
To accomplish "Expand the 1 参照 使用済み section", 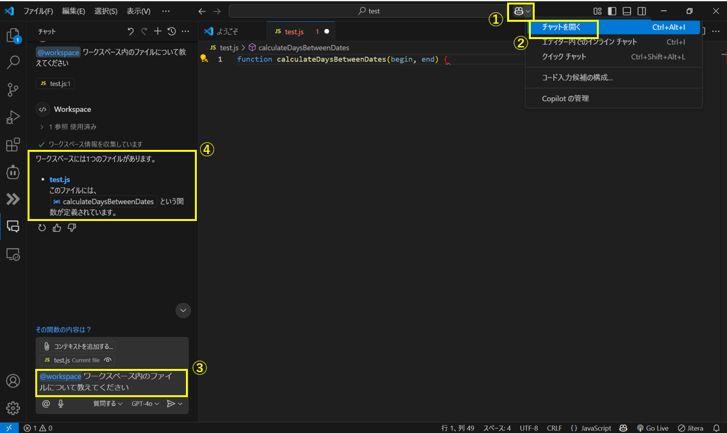I will click(69, 126).
